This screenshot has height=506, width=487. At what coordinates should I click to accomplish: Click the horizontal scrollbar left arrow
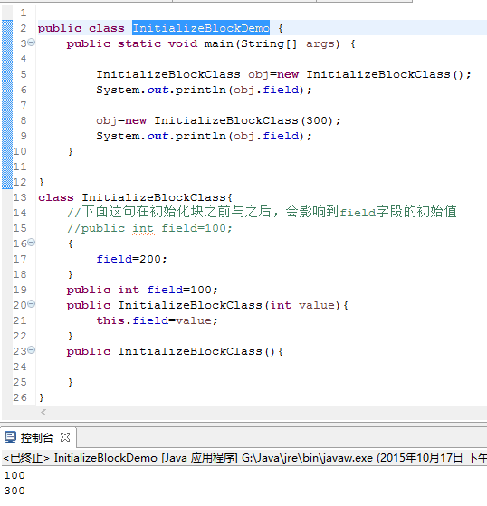(x=43, y=412)
